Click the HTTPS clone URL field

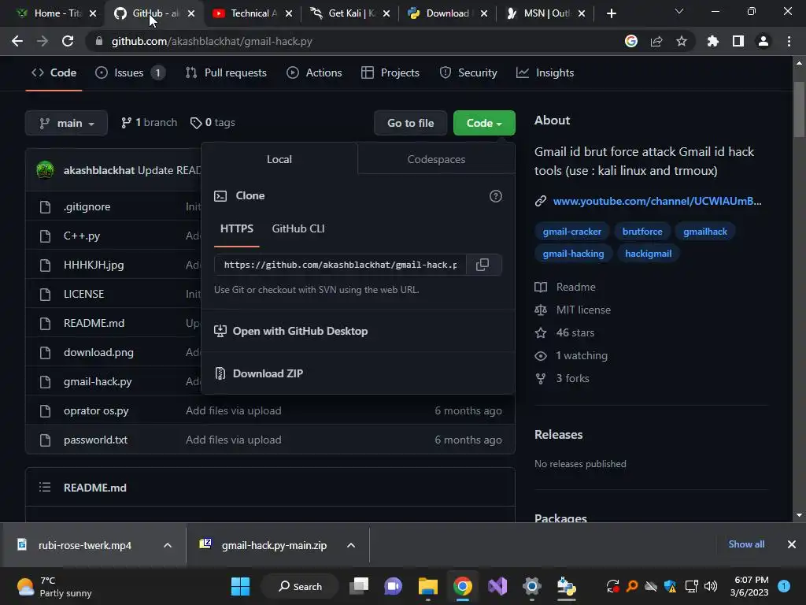340,265
